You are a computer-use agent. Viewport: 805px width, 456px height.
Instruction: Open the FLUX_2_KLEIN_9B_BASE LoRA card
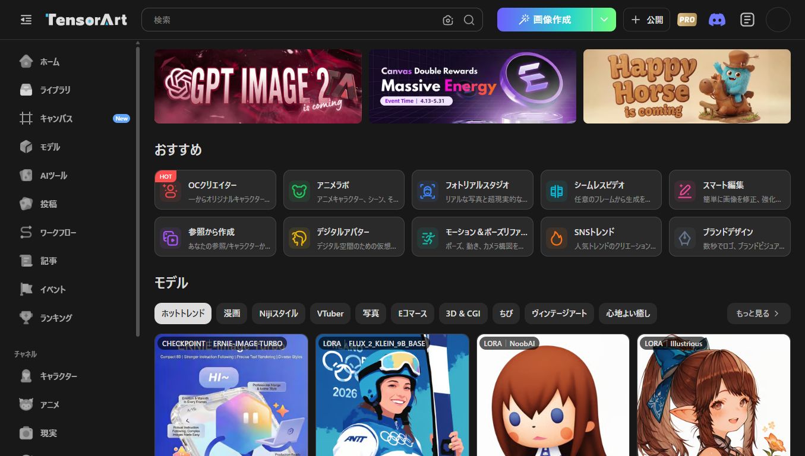coord(392,395)
